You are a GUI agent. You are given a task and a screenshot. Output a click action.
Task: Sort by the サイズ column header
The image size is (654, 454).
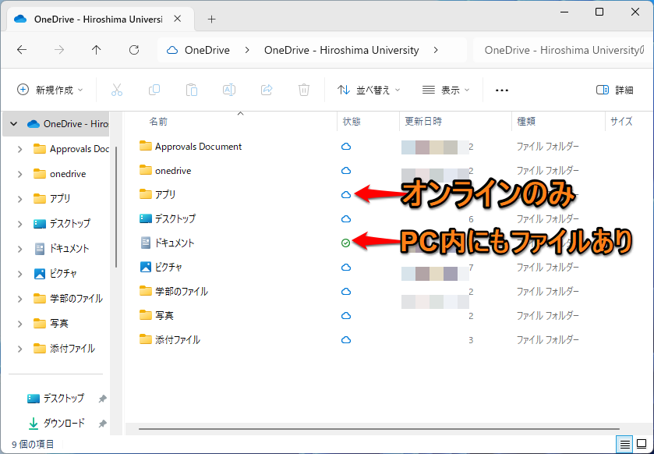pos(621,122)
